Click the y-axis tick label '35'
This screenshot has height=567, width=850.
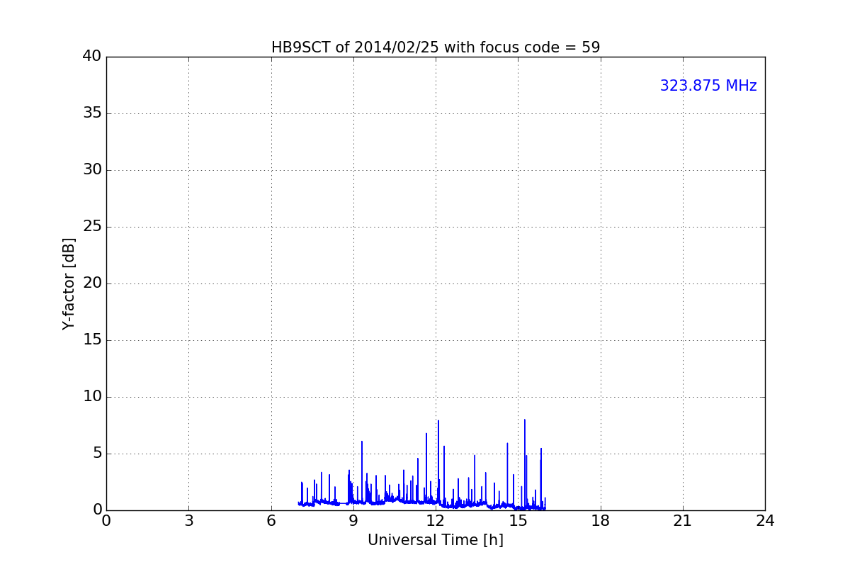point(92,113)
